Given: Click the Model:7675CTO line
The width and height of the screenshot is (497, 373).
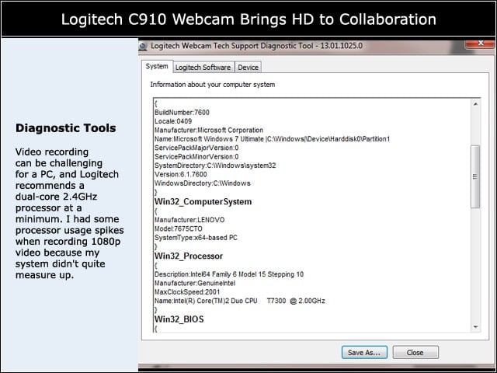Looking at the screenshot, I should click(x=179, y=228).
